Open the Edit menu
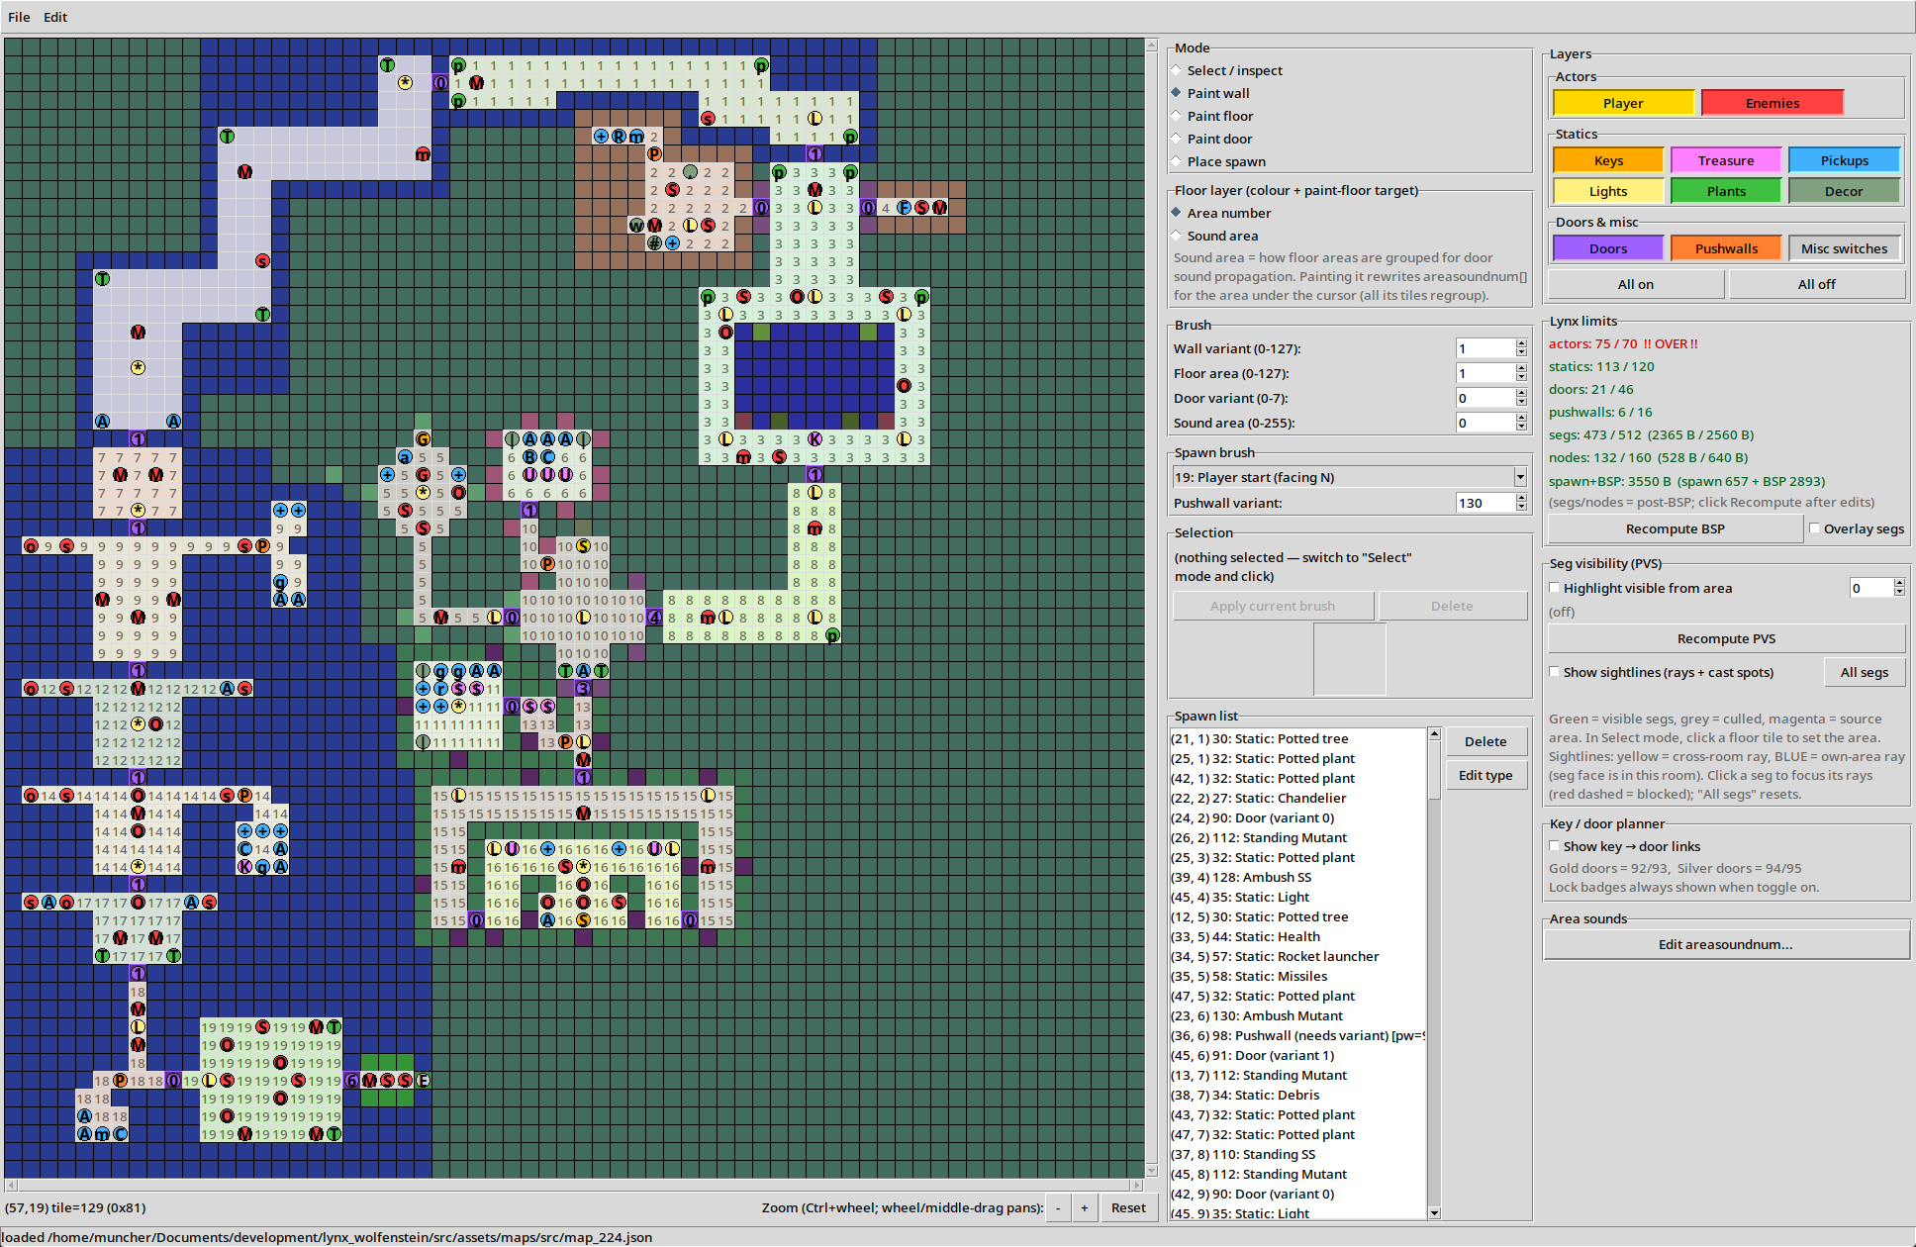This screenshot has height=1247, width=1916. point(55,17)
